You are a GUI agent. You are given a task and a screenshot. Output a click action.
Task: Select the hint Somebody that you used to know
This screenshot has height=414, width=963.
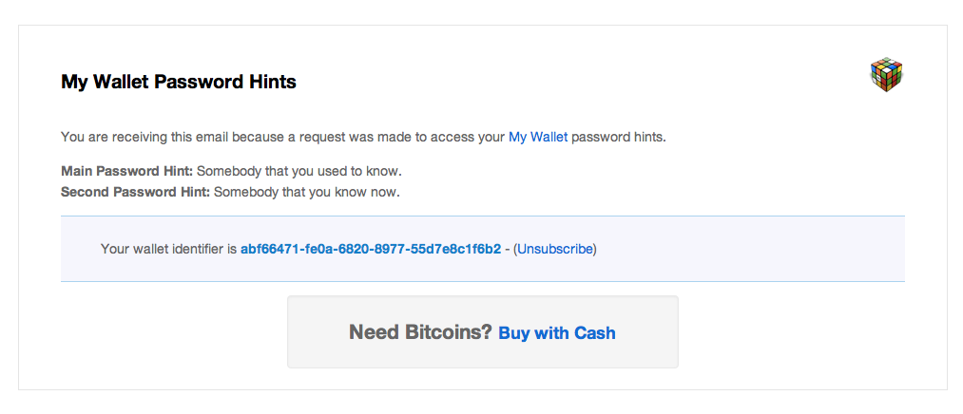click(x=299, y=171)
